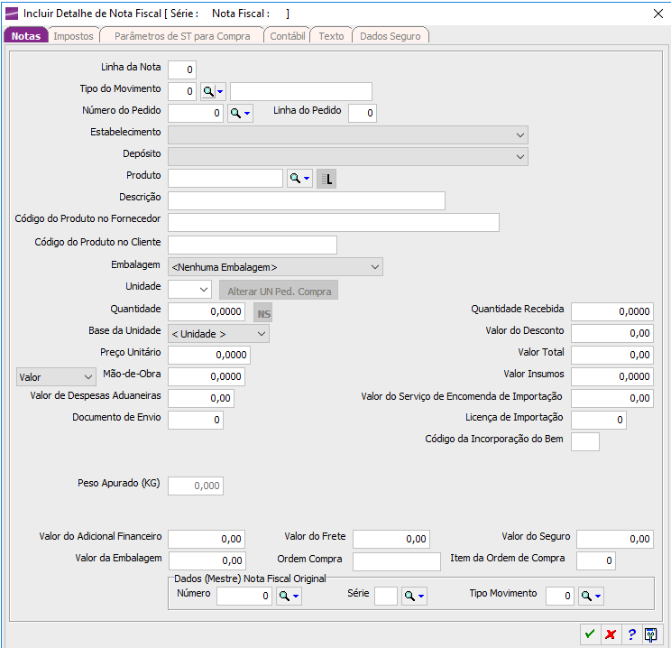
Task: Click the Valor do Frete field
Action: [391, 539]
